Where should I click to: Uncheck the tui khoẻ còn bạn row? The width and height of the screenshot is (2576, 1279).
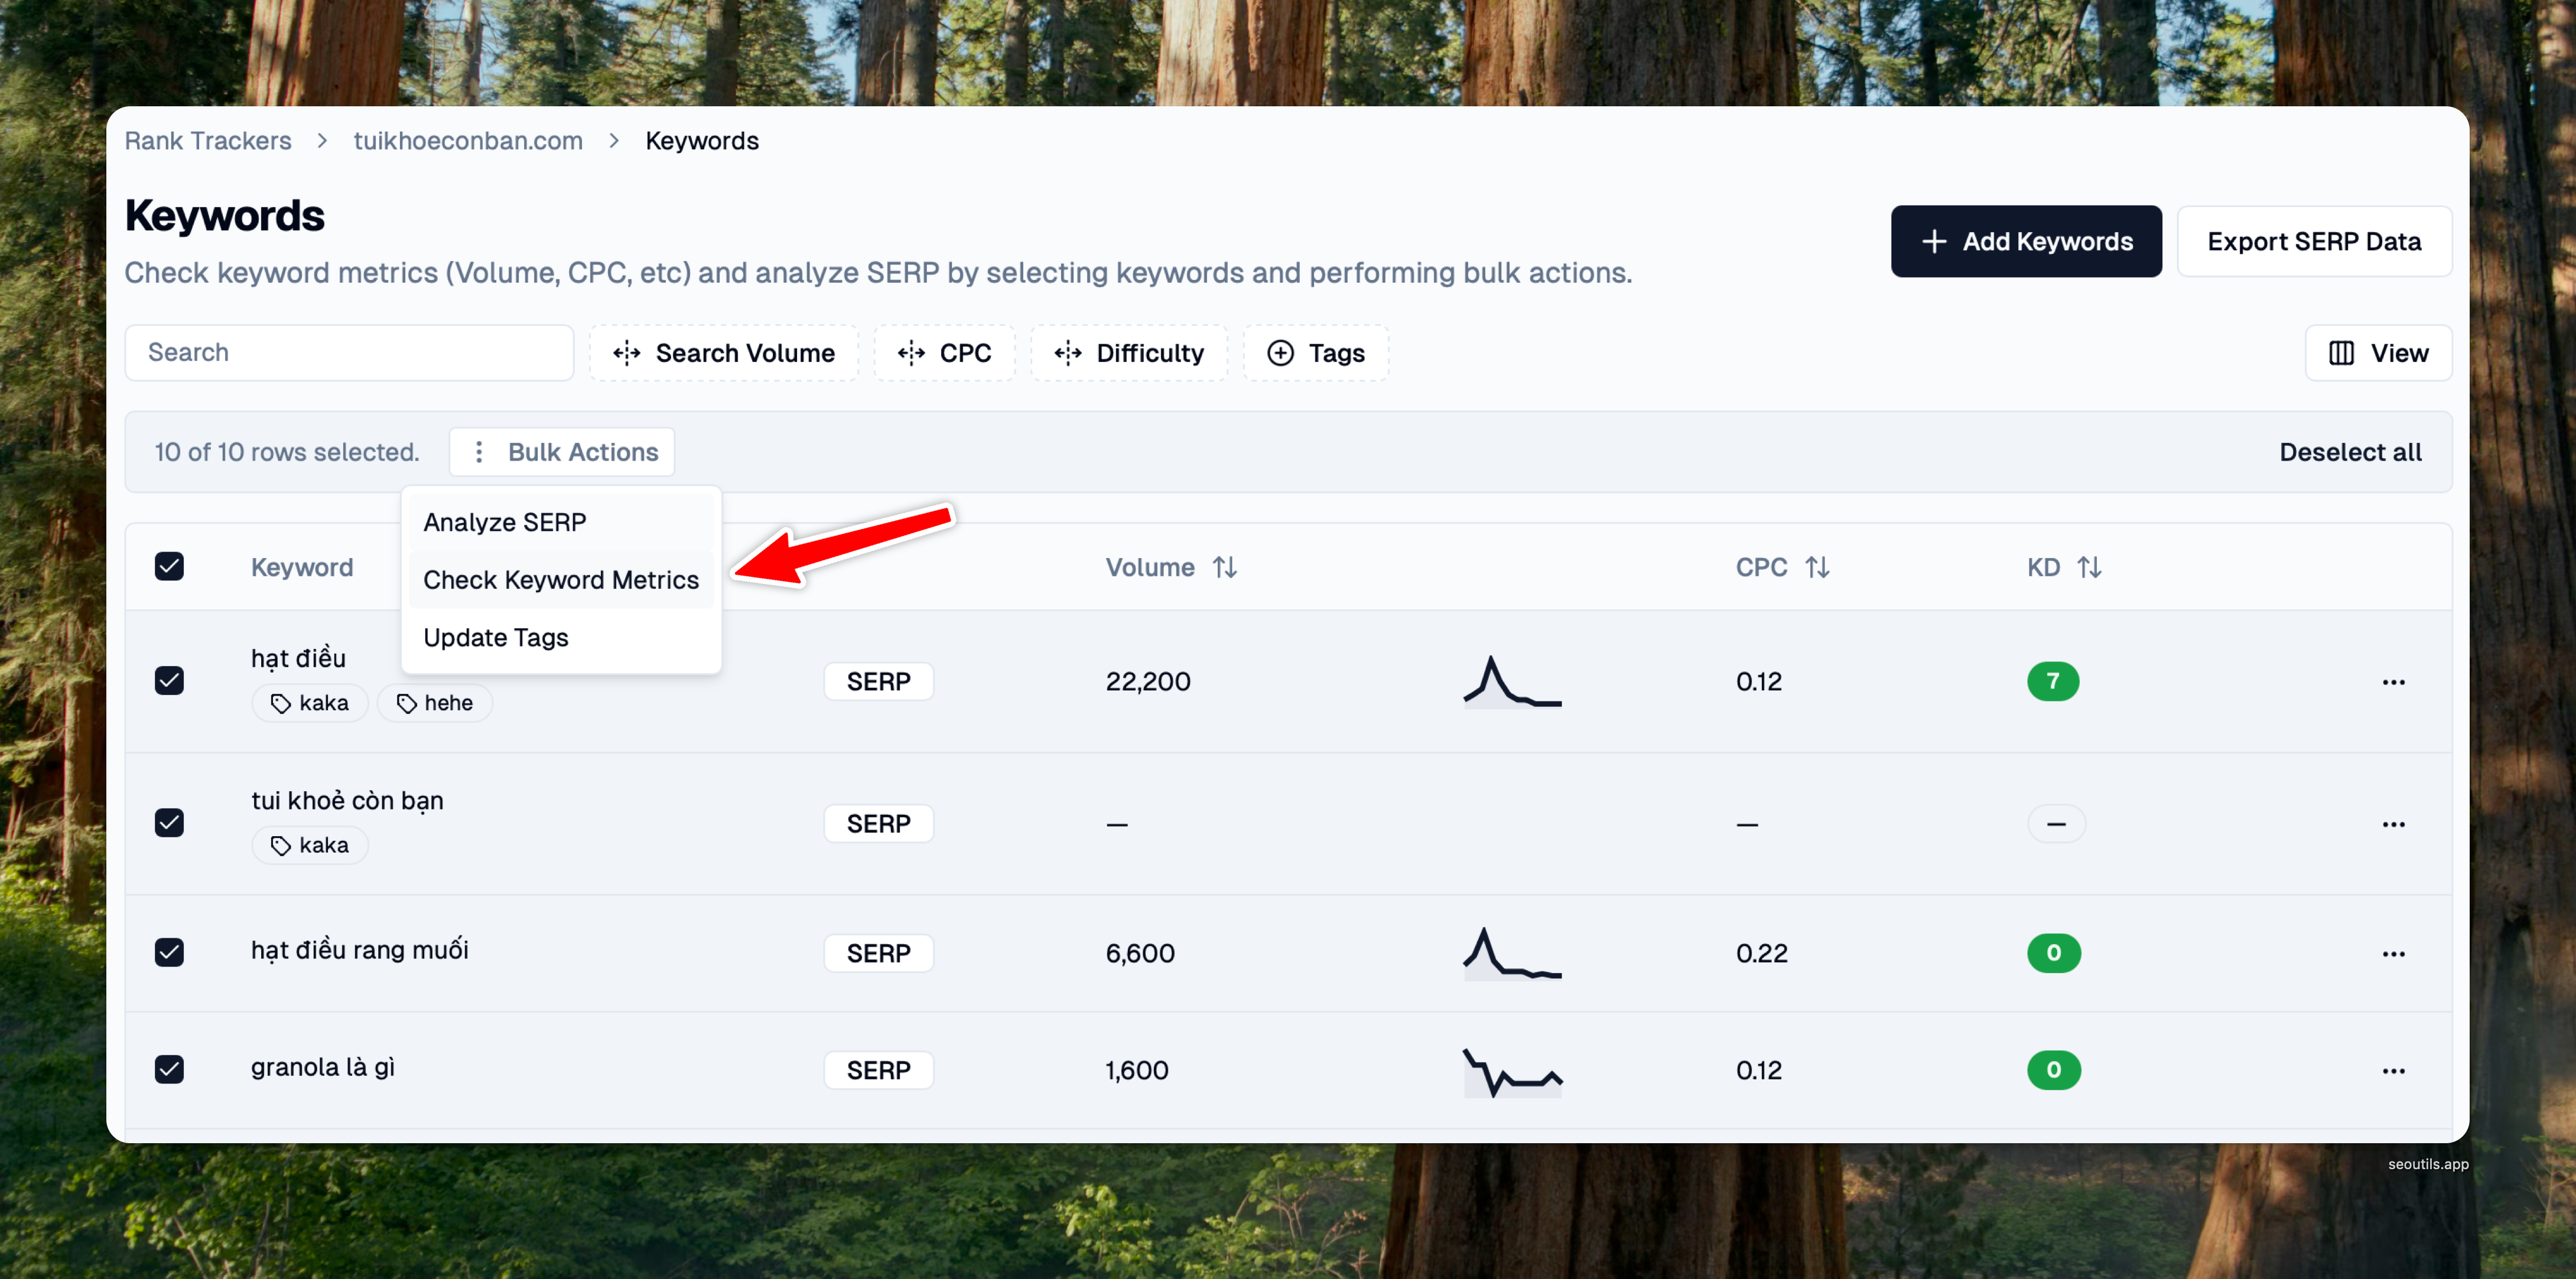pos(169,823)
